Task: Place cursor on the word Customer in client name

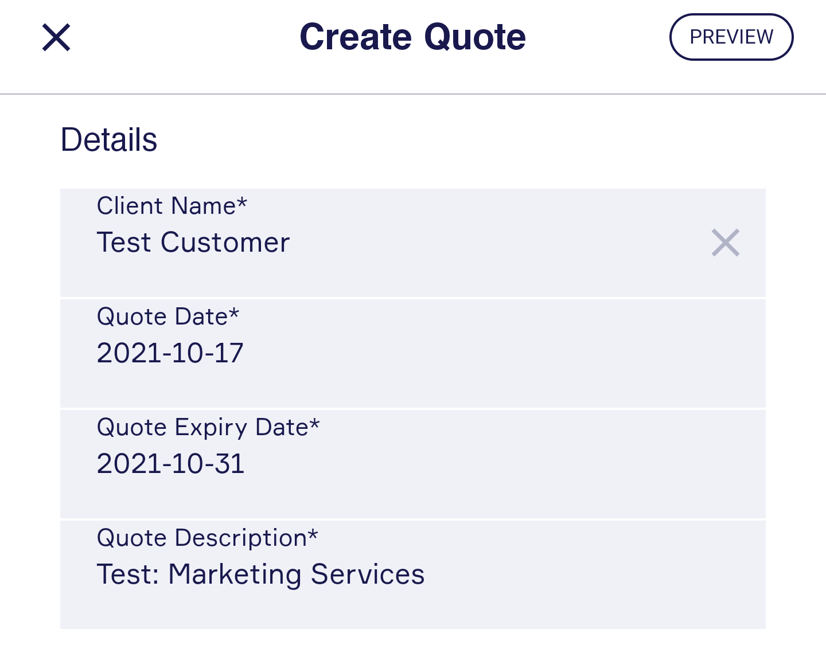Action: tap(225, 243)
